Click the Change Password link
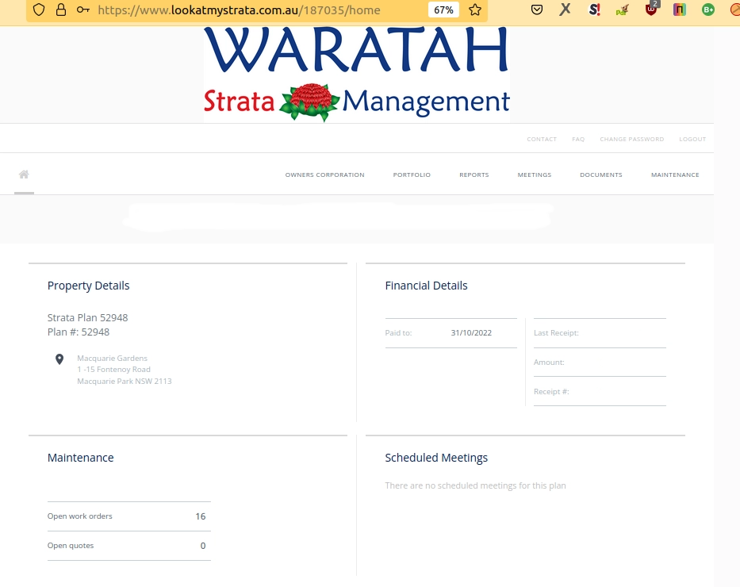Viewport: 740px width, 587px height. [631, 140]
